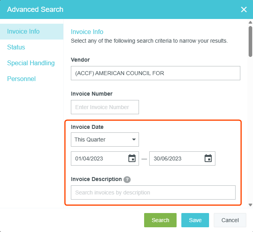Viewport: 253px width, 232px height.
Task: Click the vertical scrollbar thumb
Action: (250, 41)
